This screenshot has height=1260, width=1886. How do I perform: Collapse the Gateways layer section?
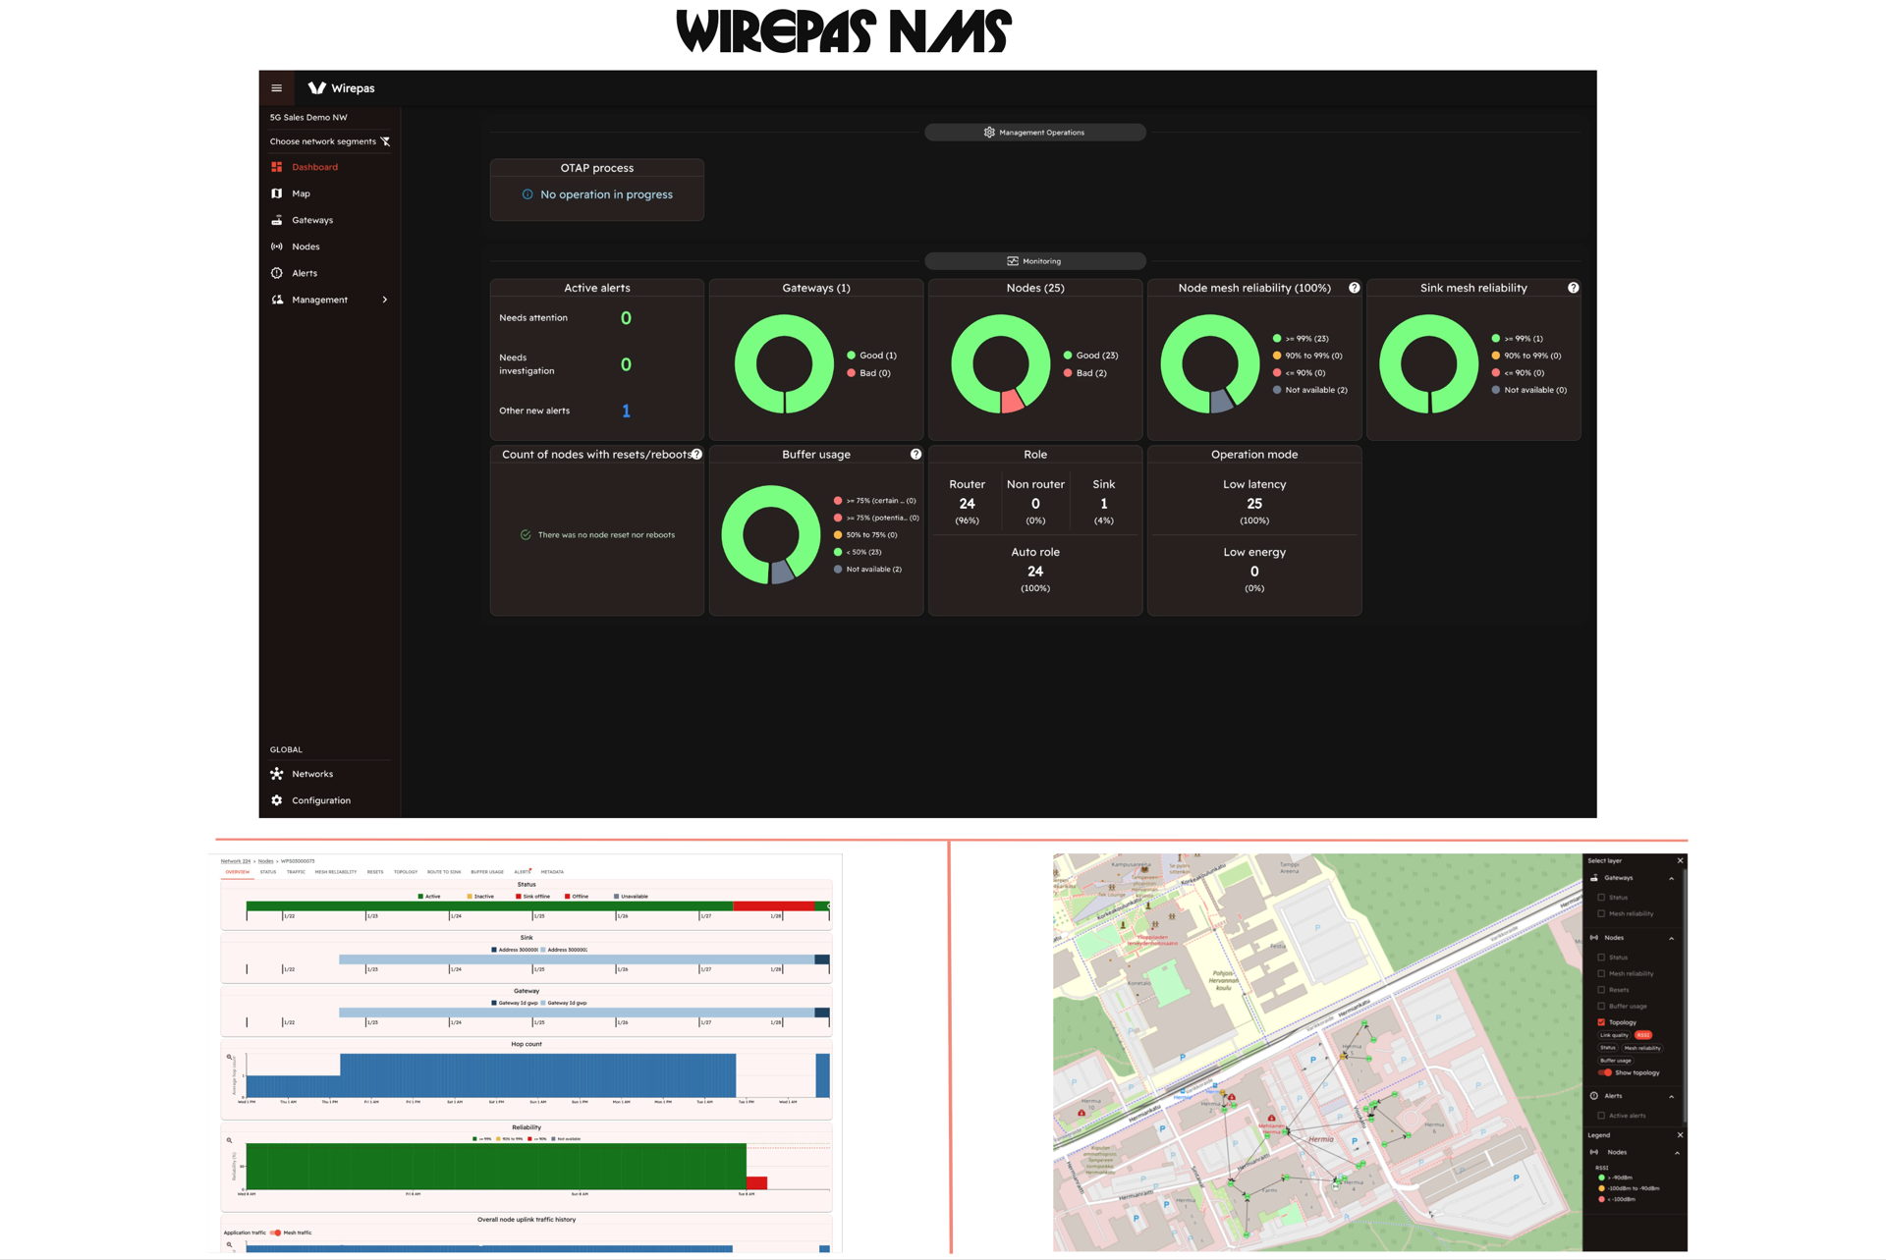(x=1671, y=878)
